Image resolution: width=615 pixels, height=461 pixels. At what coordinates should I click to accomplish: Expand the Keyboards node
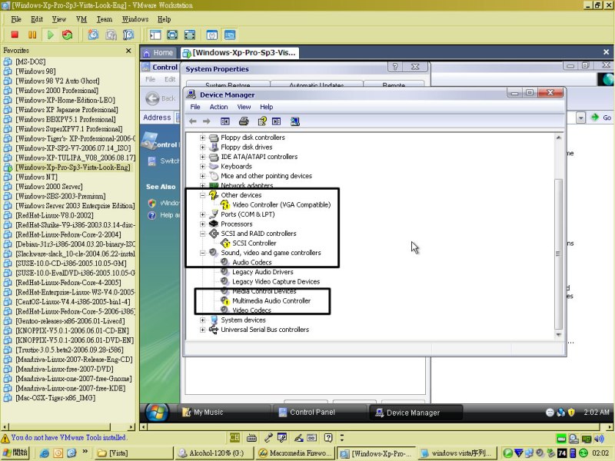[x=202, y=166]
